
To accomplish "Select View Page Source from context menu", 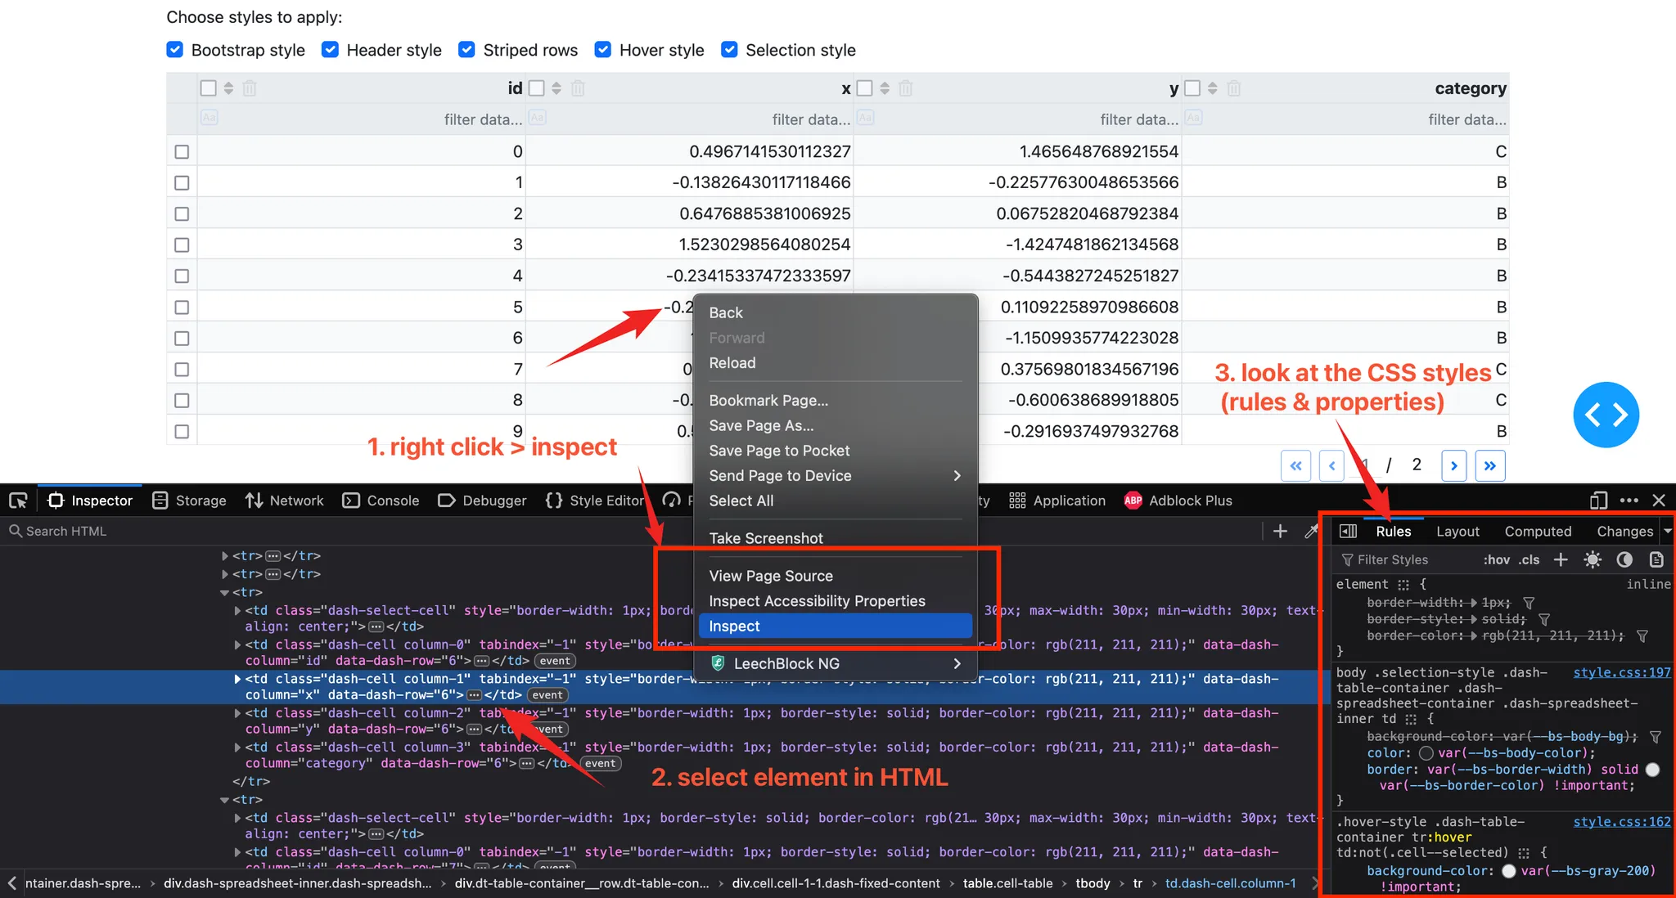I will point(772,575).
